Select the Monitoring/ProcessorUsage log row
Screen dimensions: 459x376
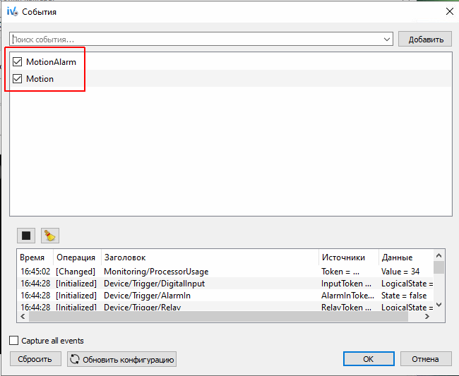tap(225, 272)
